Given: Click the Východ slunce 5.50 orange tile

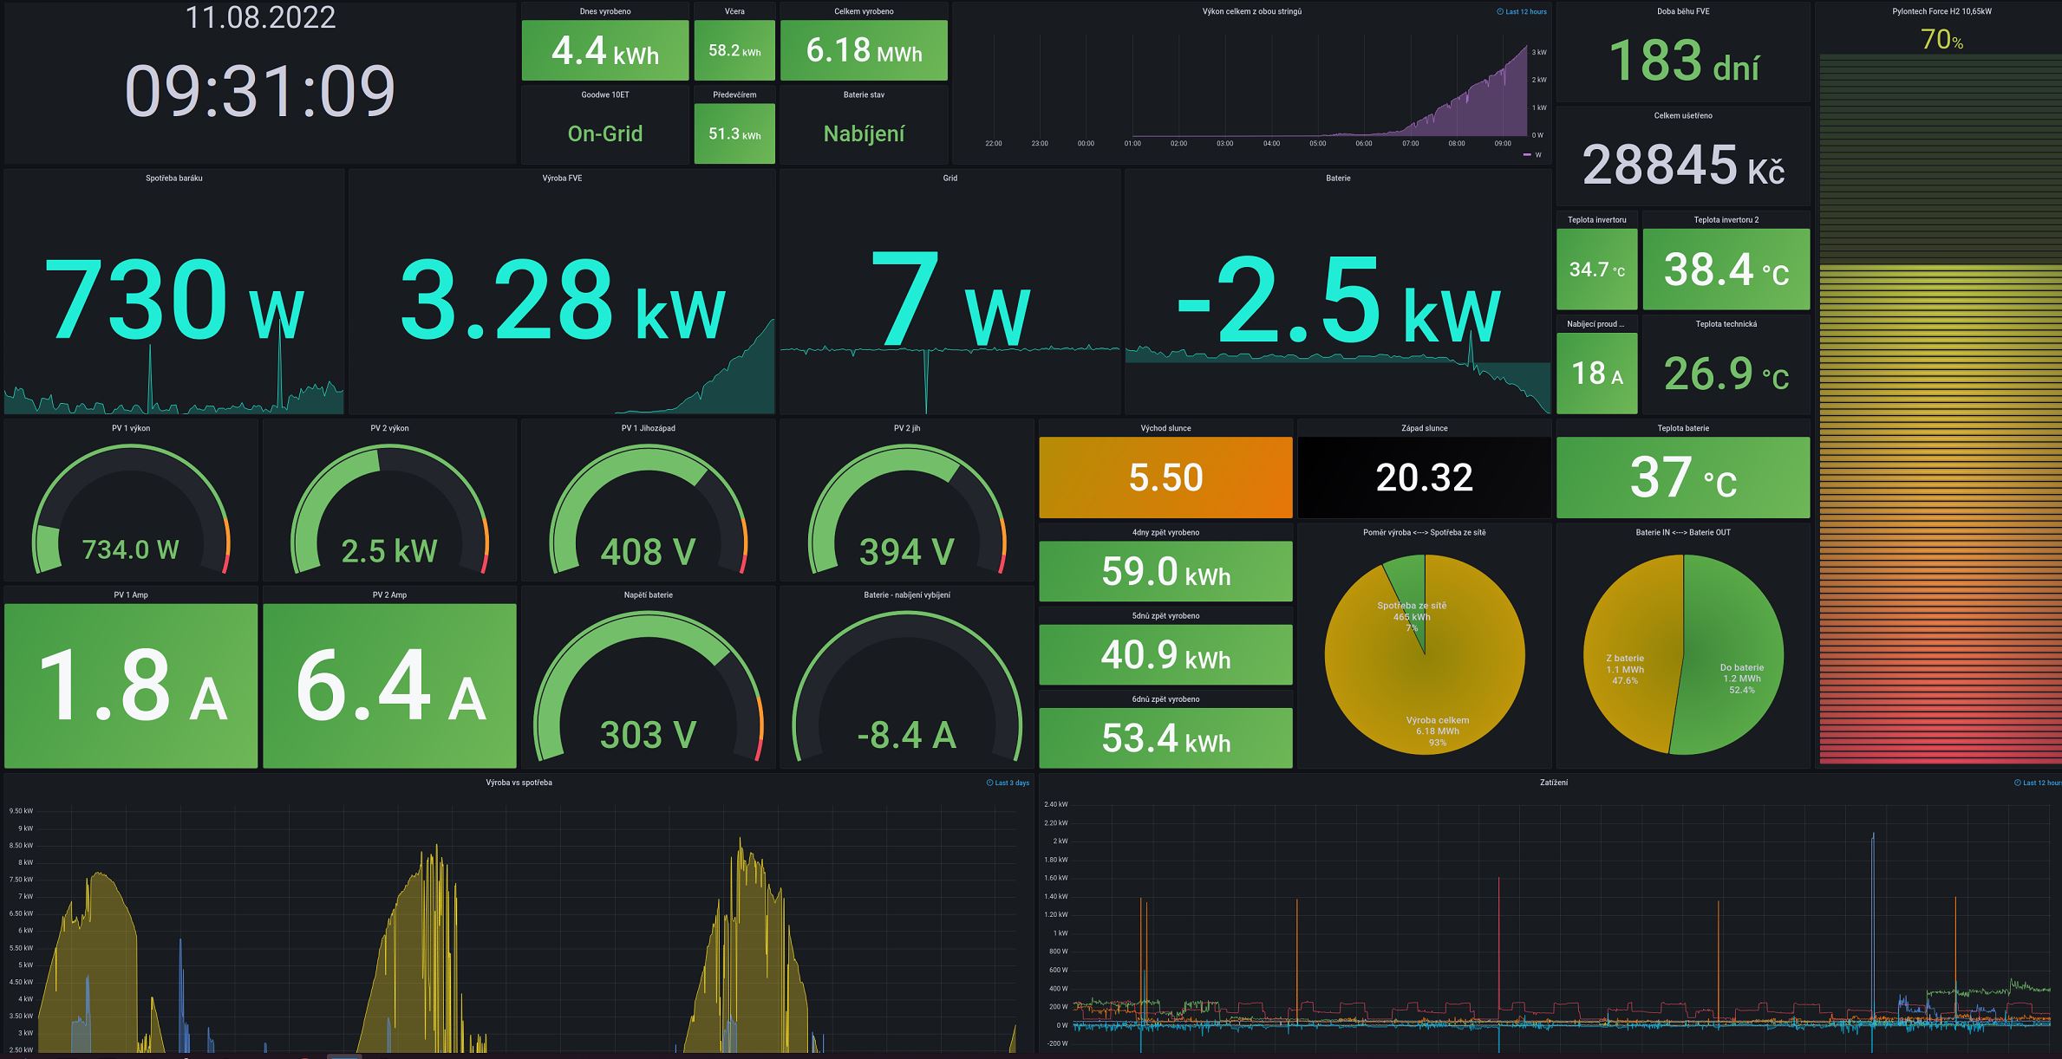Looking at the screenshot, I should click(1165, 478).
